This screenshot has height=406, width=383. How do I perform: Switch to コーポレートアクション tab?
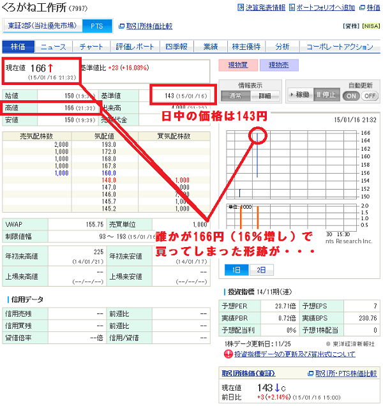coord(340,47)
